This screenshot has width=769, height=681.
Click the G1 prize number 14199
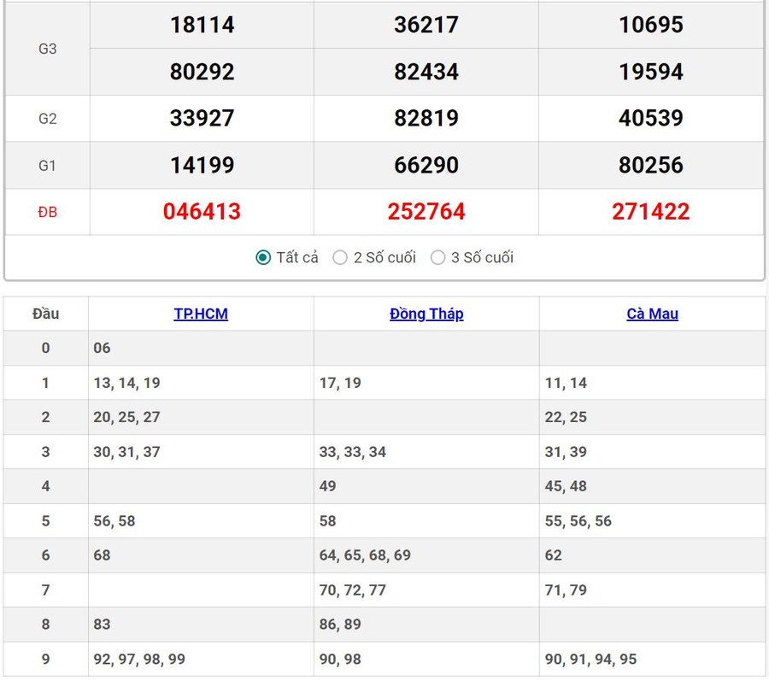click(x=202, y=165)
